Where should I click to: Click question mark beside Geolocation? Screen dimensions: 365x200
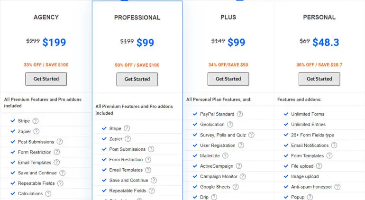click(230, 125)
